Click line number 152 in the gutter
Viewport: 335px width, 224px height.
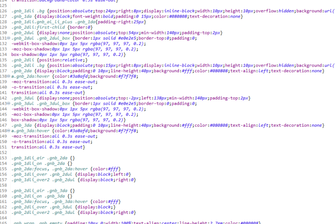(x=4, y=153)
